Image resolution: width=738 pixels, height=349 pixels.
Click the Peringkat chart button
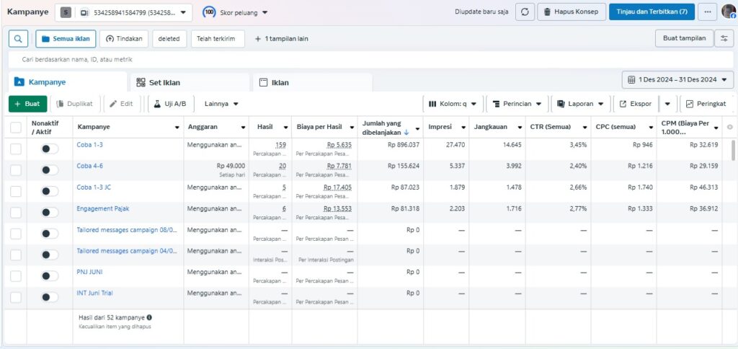pyautogui.click(x=706, y=104)
